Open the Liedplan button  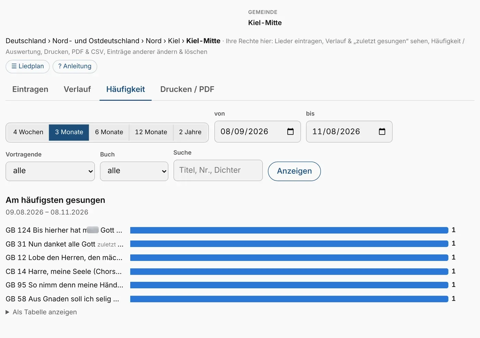click(x=28, y=66)
